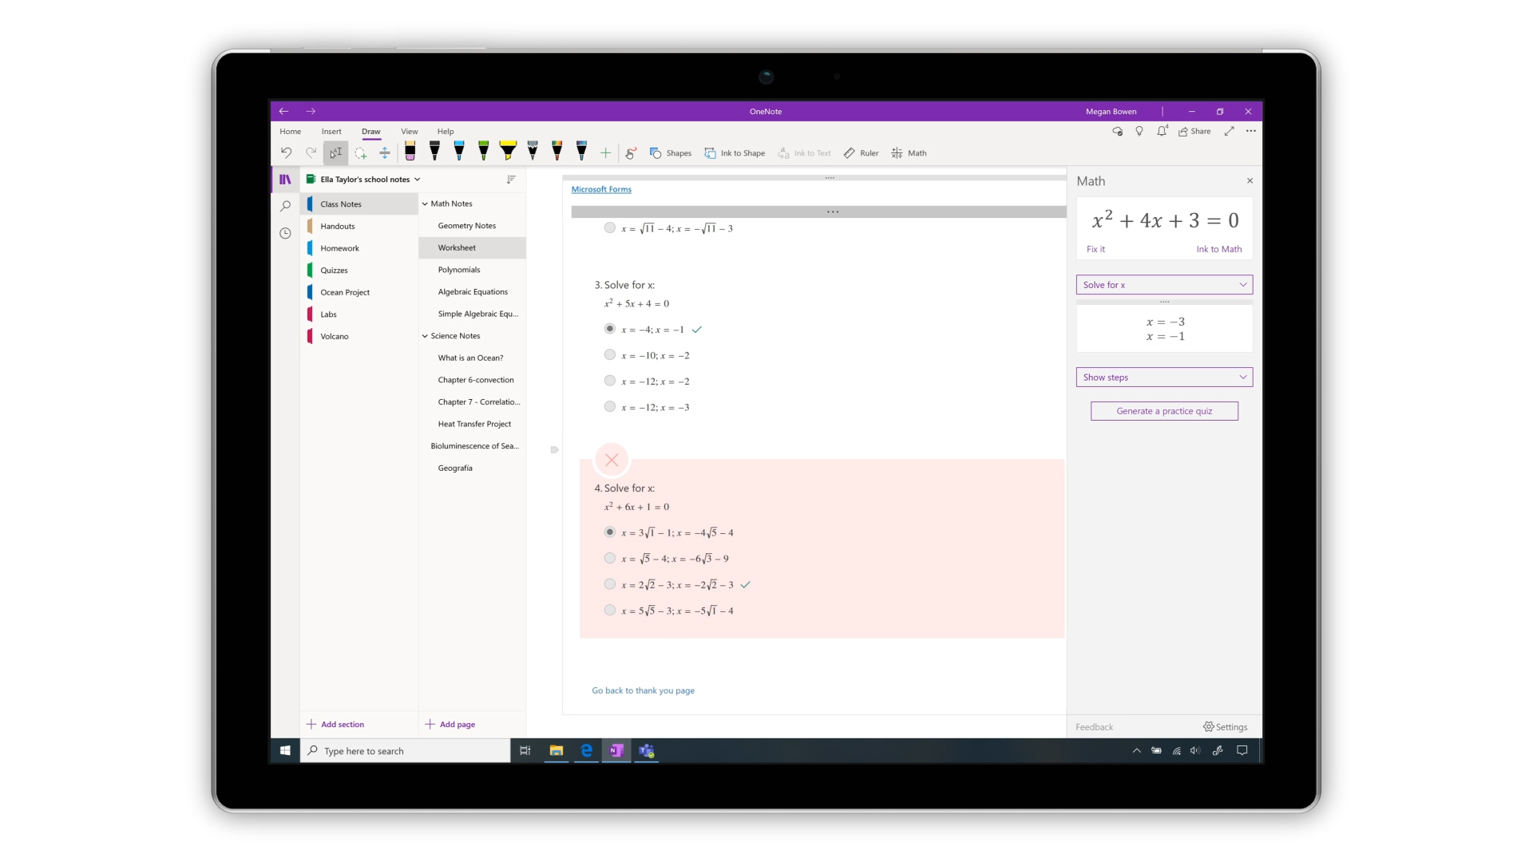Select the green pen
Image resolution: width=1533 pixels, height=862 pixels.
(483, 151)
